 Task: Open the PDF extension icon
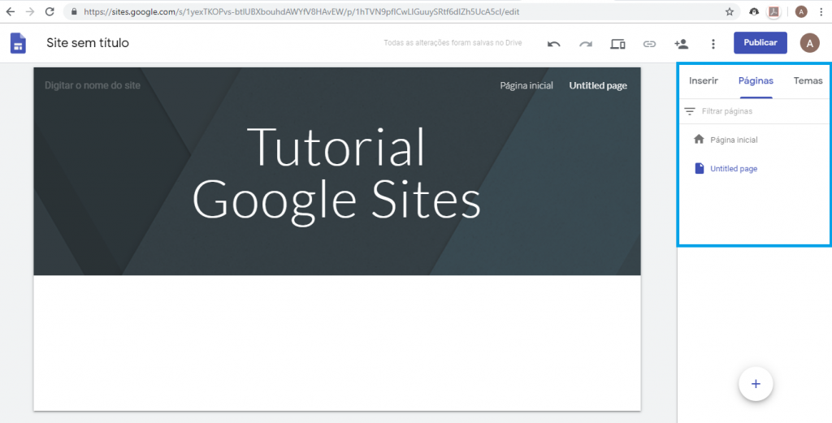point(773,11)
